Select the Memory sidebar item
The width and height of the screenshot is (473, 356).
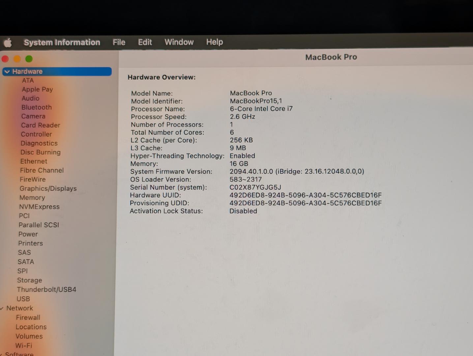[x=32, y=198]
